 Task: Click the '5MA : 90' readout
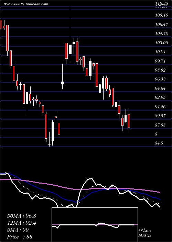(18, 230)
